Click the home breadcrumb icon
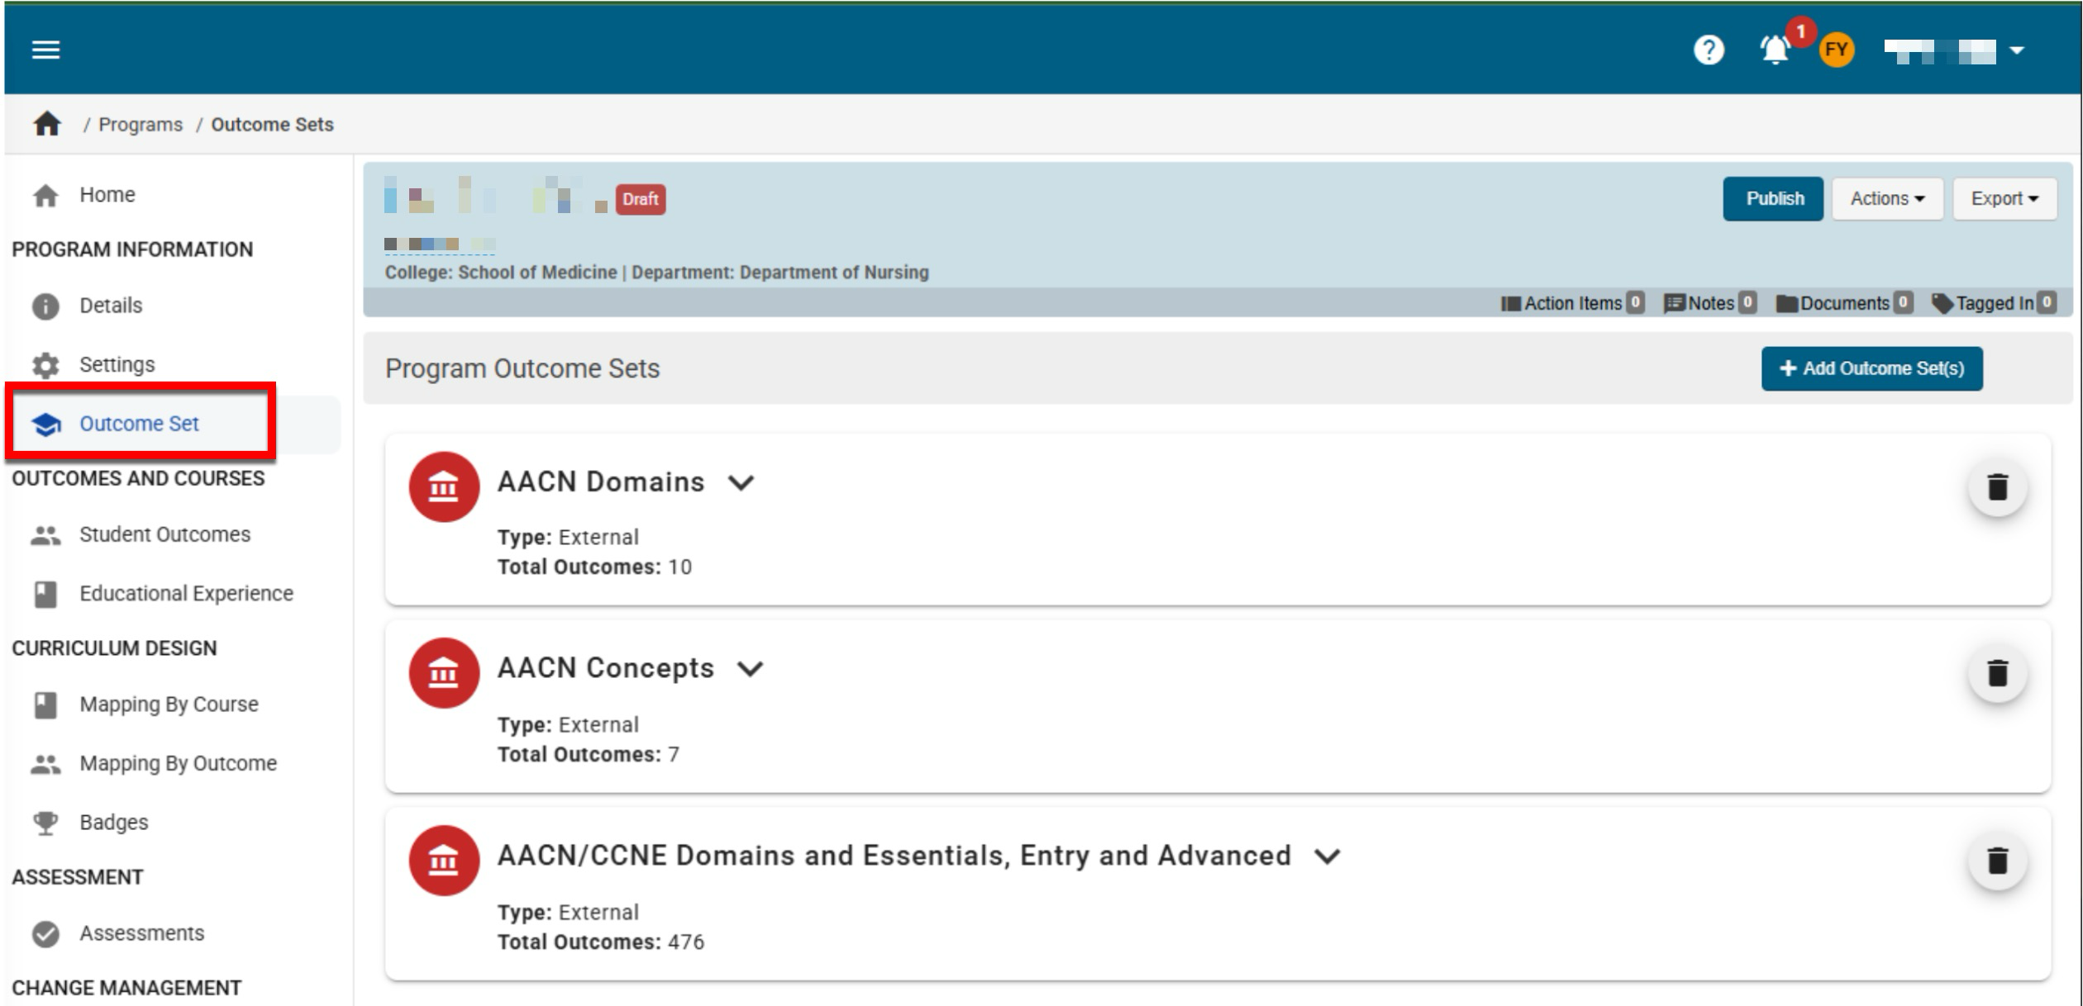 pyautogui.click(x=47, y=124)
